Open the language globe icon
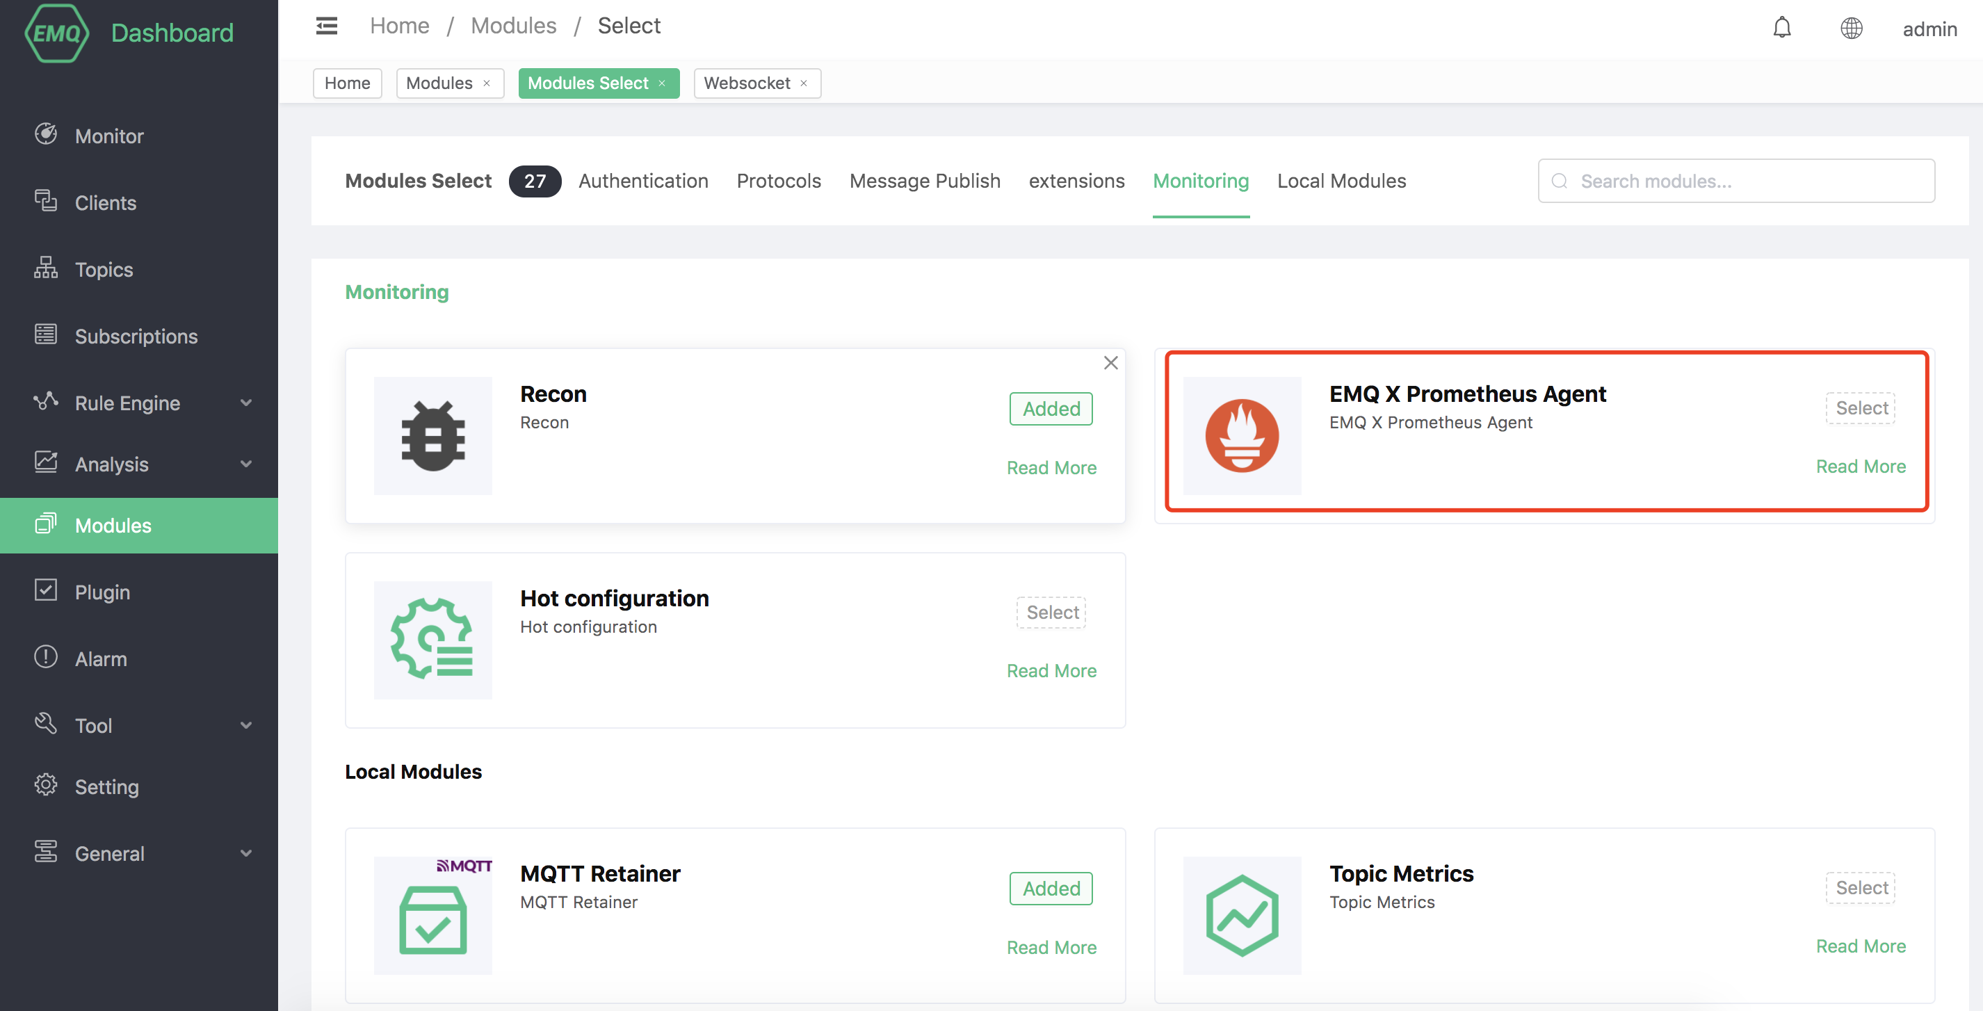Image resolution: width=1983 pixels, height=1011 pixels. click(x=1851, y=29)
